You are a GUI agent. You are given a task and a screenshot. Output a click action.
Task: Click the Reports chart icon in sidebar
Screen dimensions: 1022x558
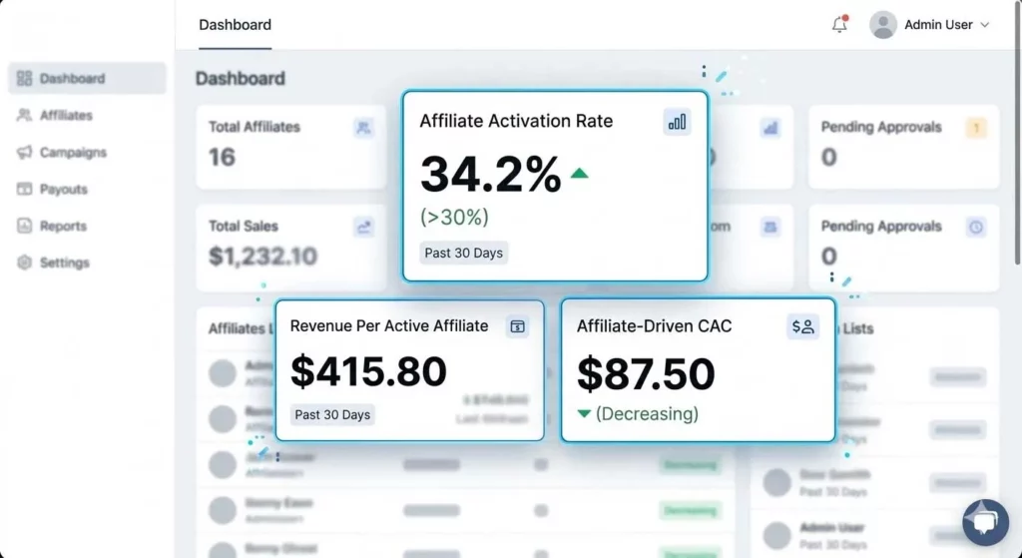coord(24,227)
